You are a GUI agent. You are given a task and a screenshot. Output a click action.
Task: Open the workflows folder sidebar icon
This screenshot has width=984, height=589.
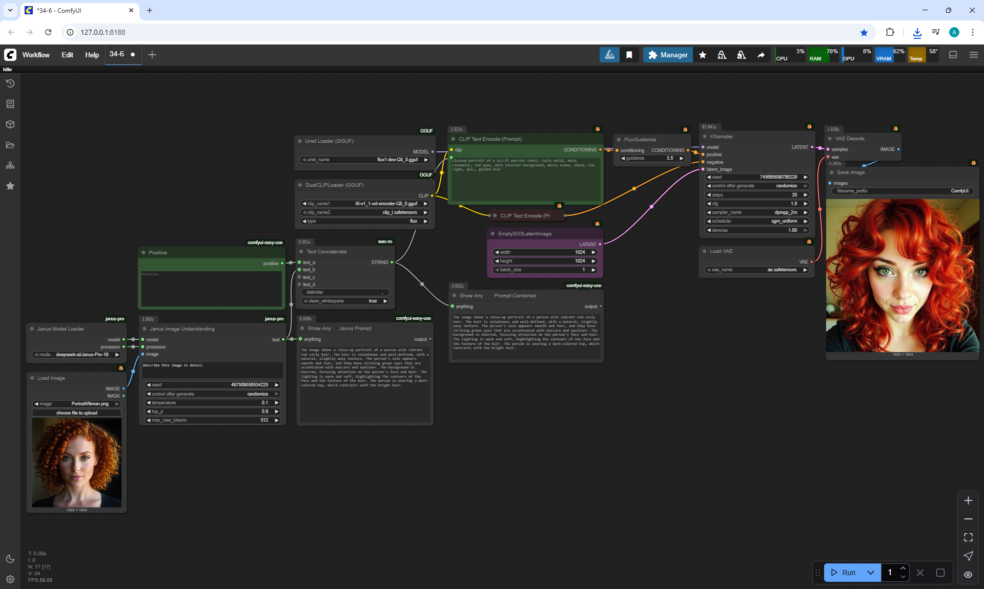pos(10,145)
